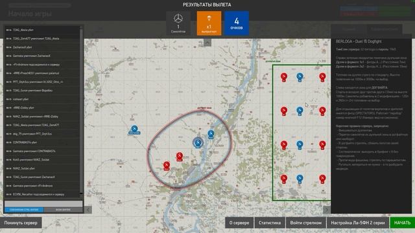Select bottom-row left red airfield in duel zone
The width and height of the screenshot is (415, 233).
284,179
